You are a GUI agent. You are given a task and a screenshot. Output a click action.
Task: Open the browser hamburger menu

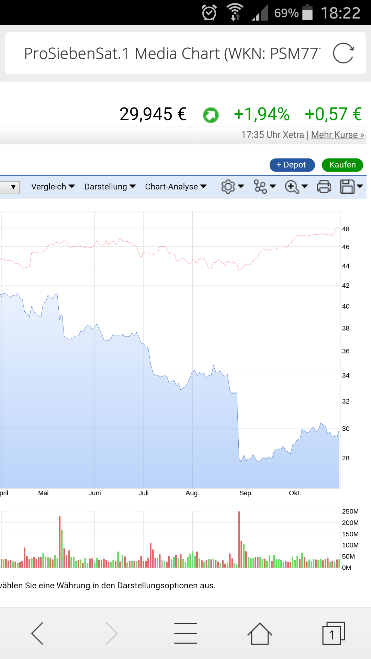(185, 633)
